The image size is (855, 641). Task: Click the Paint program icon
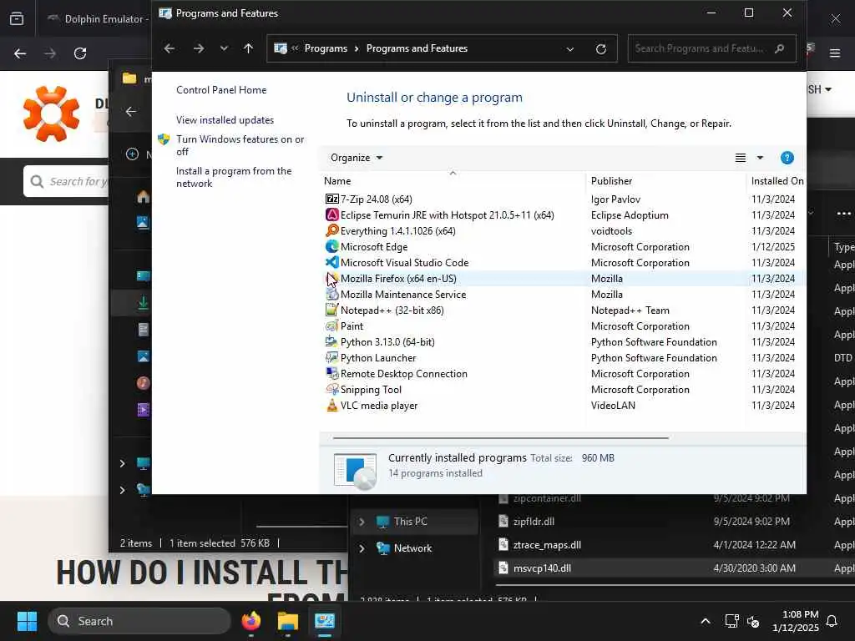click(331, 326)
